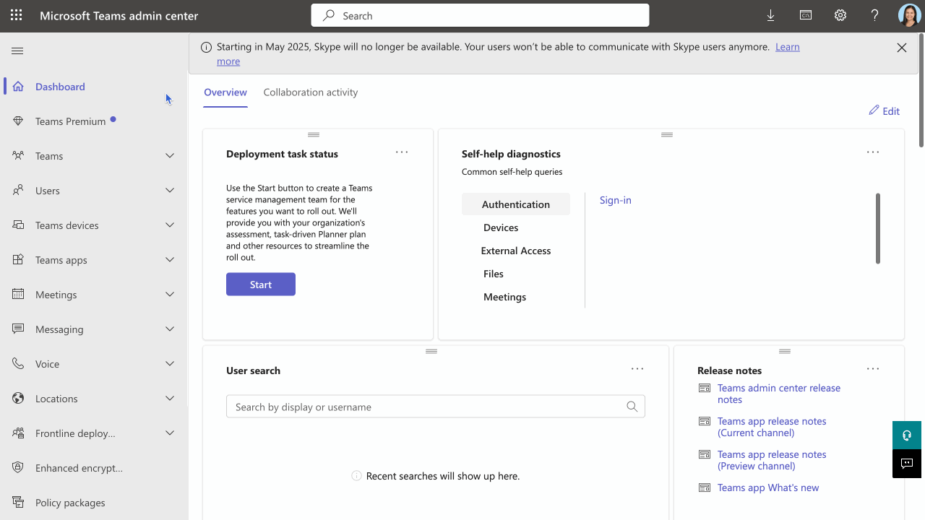Click the Users icon in sidebar

pos(18,190)
